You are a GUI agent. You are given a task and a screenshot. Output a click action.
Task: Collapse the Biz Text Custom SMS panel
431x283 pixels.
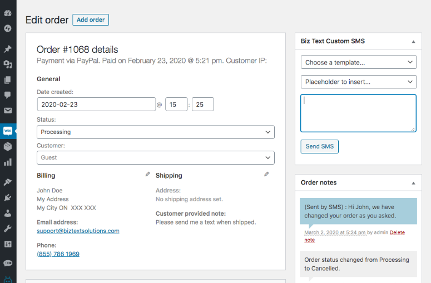click(x=413, y=42)
